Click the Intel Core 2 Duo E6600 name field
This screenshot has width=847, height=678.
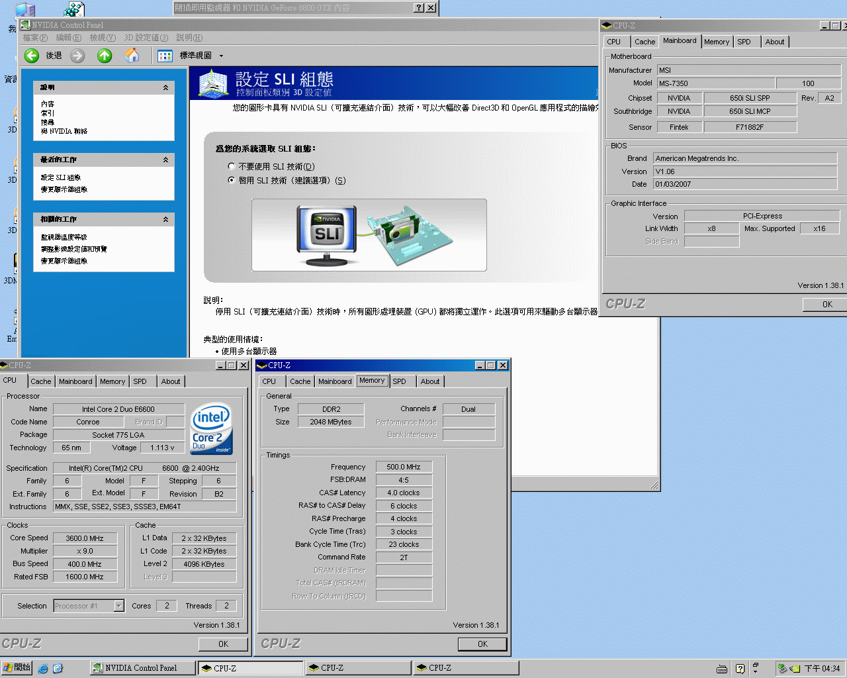click(118, 409)
